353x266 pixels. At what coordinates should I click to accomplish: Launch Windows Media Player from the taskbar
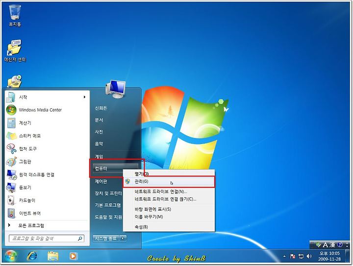point(73,256)
